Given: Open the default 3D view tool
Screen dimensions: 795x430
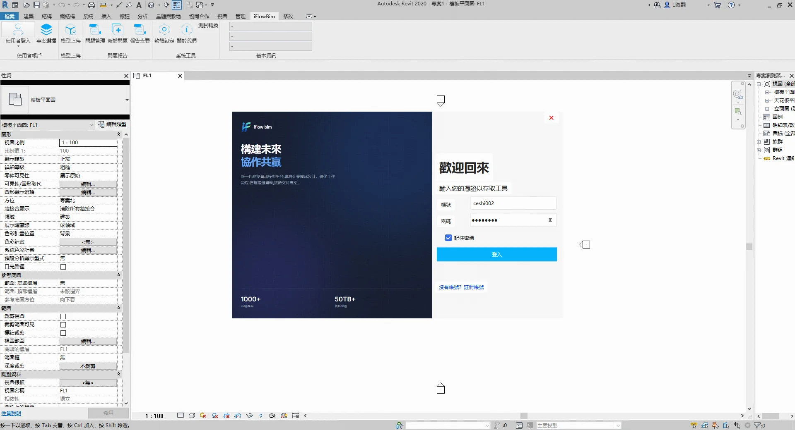Looking at the screenshot, I should pos(151,5).
